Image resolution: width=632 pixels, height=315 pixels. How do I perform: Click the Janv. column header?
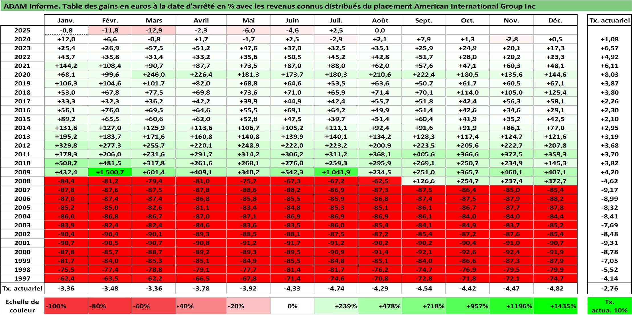(66, 20)
